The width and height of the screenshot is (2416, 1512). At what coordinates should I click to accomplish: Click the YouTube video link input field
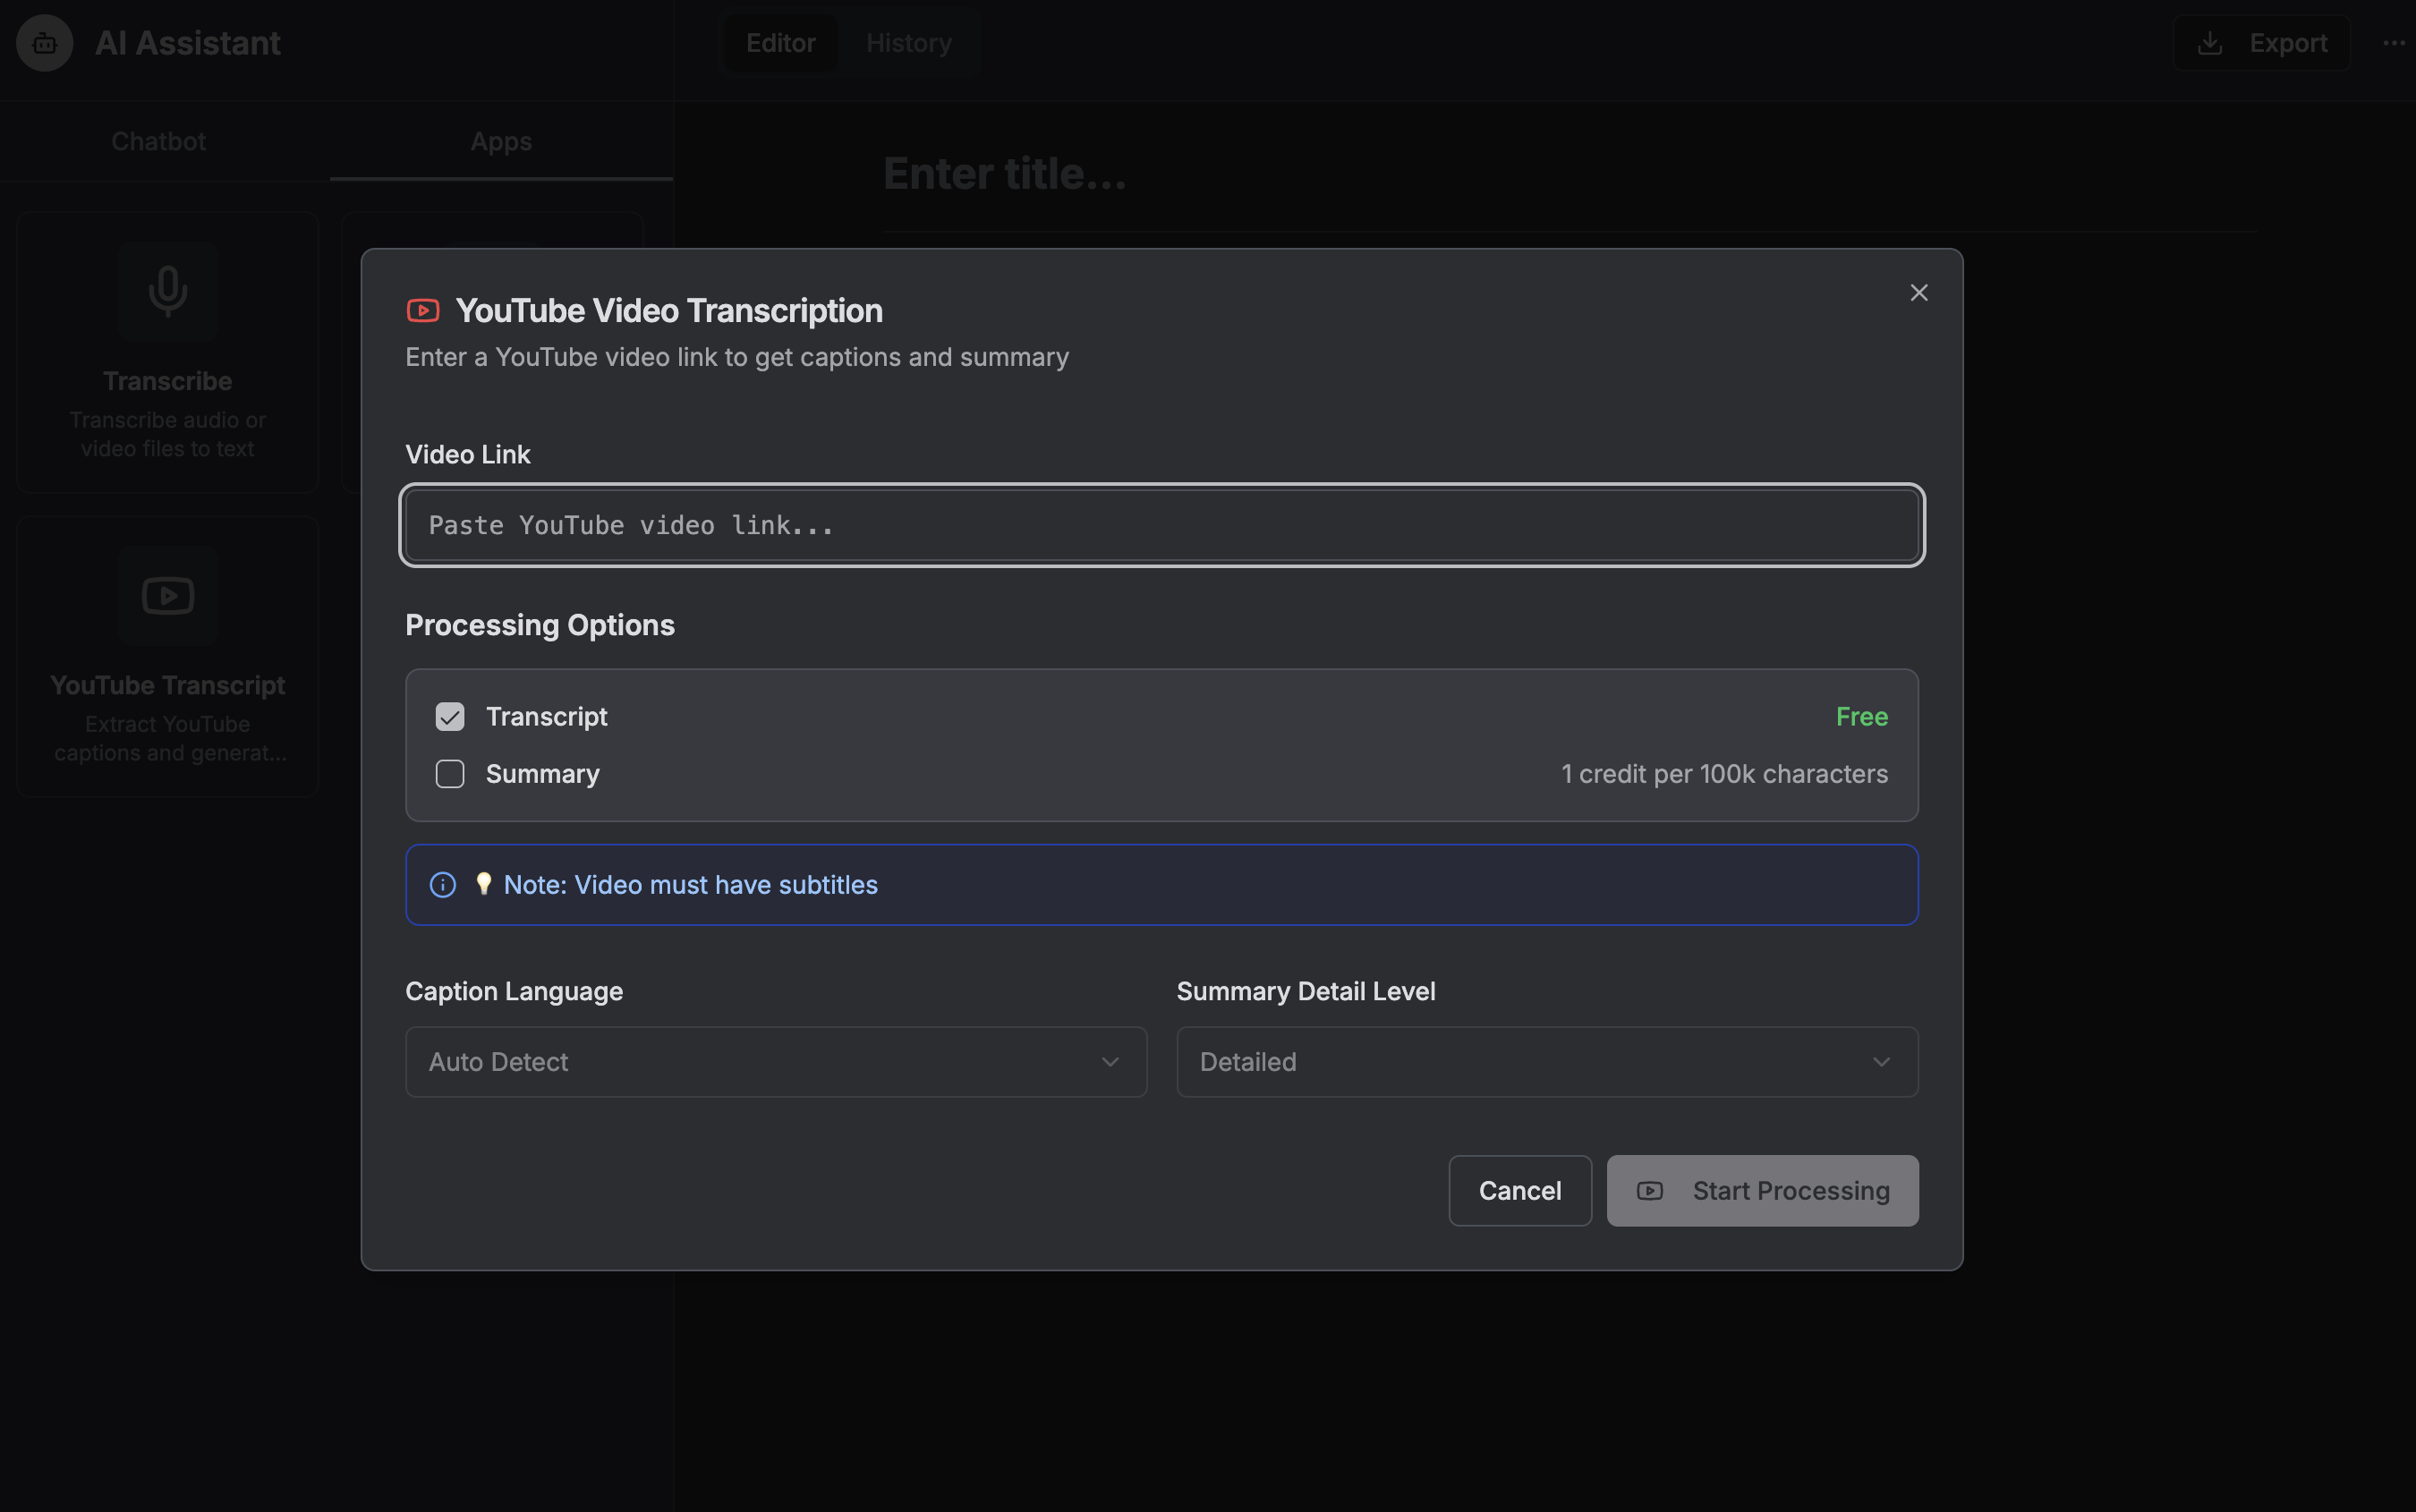1161,525
